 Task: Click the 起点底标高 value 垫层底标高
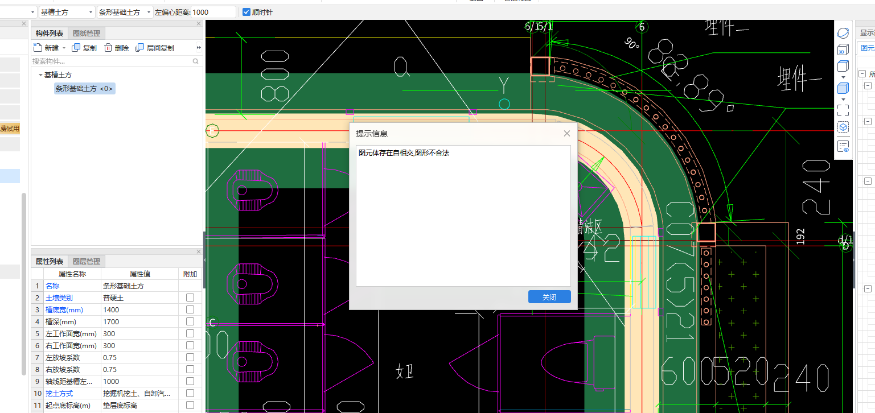pos(139,405)
